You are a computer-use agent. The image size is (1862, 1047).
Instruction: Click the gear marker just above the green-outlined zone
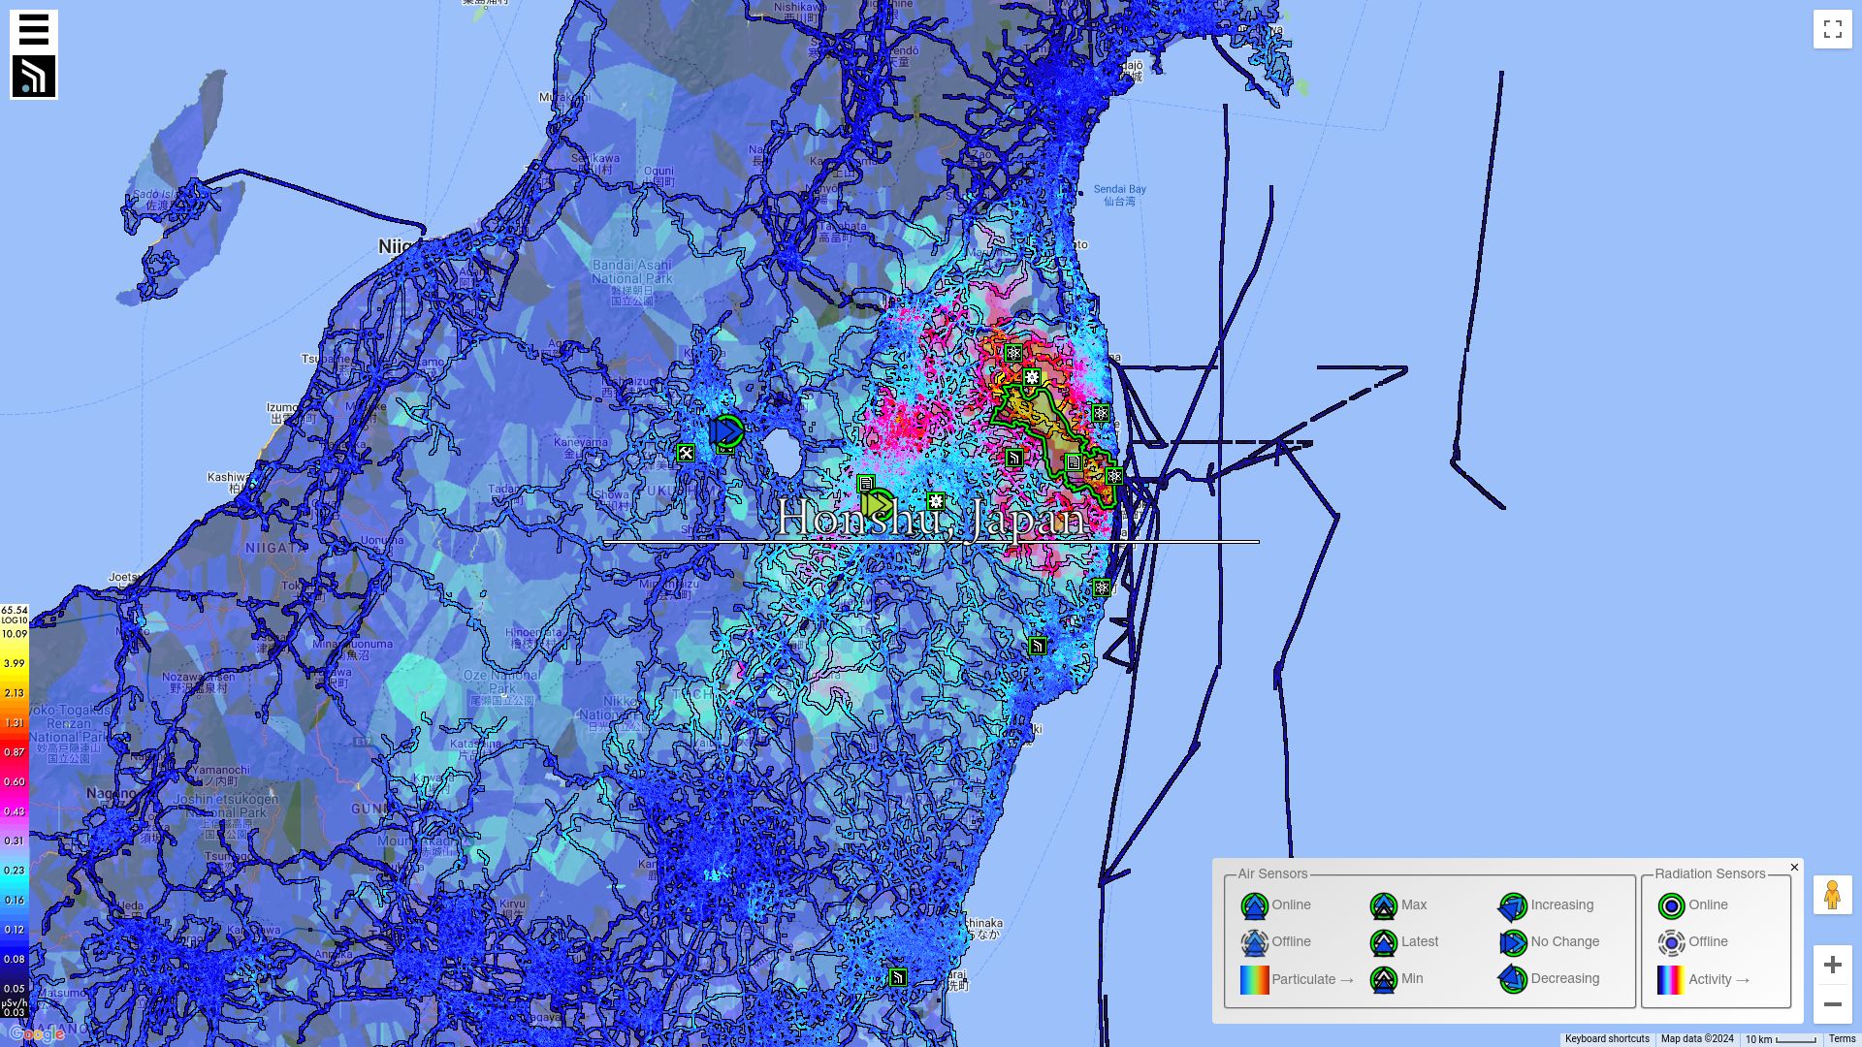click(x=1032, y=377)
